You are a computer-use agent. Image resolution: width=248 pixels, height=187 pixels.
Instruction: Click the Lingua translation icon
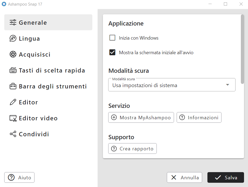[13, 39]
